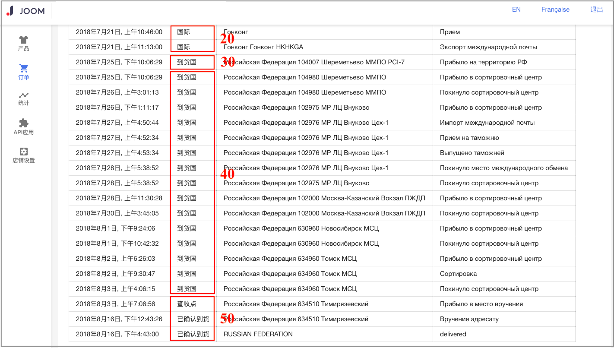
Task: Click the 'Импорт международной почты' event cell
Action: (487, 123)
